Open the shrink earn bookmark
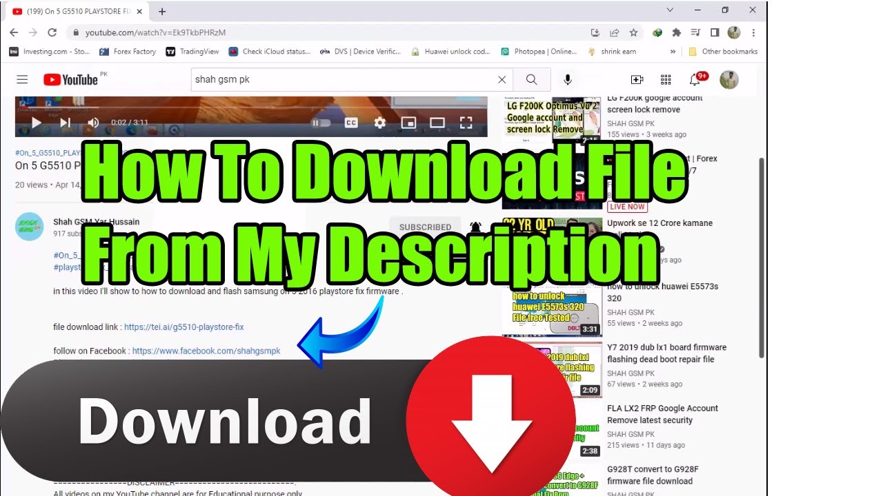This screenshot has height=496, width=883. 612,52
